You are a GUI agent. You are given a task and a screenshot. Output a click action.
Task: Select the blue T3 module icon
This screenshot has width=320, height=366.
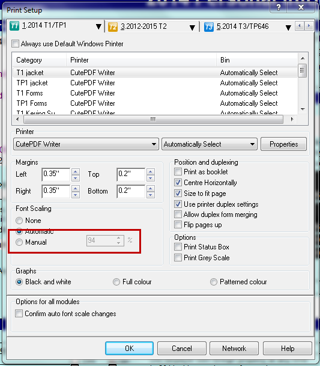tap(209, 27)
